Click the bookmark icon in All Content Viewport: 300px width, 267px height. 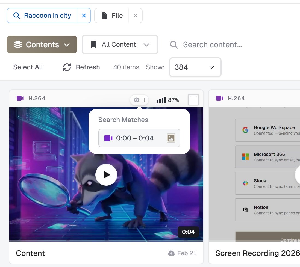pos(93,44)
